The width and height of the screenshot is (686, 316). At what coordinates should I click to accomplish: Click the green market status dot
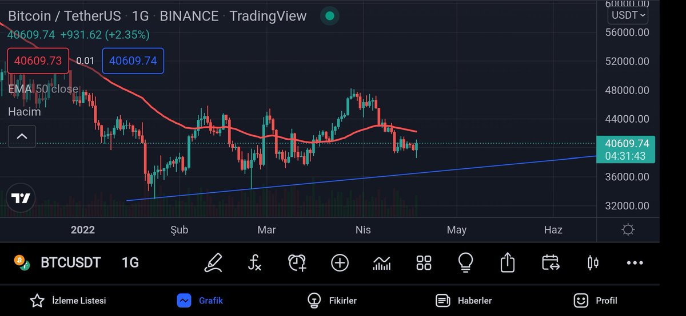329,16
